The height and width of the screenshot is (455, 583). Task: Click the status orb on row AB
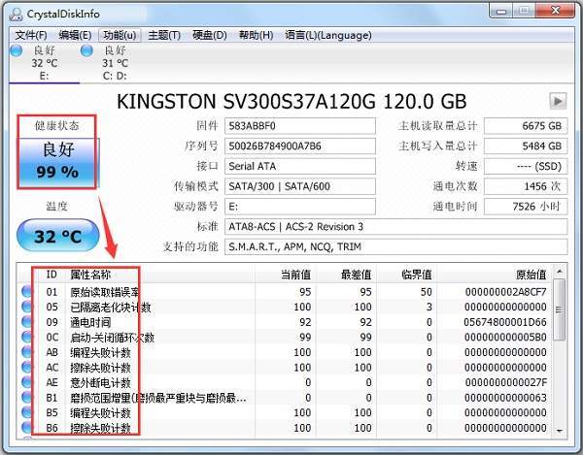point(26,353)
